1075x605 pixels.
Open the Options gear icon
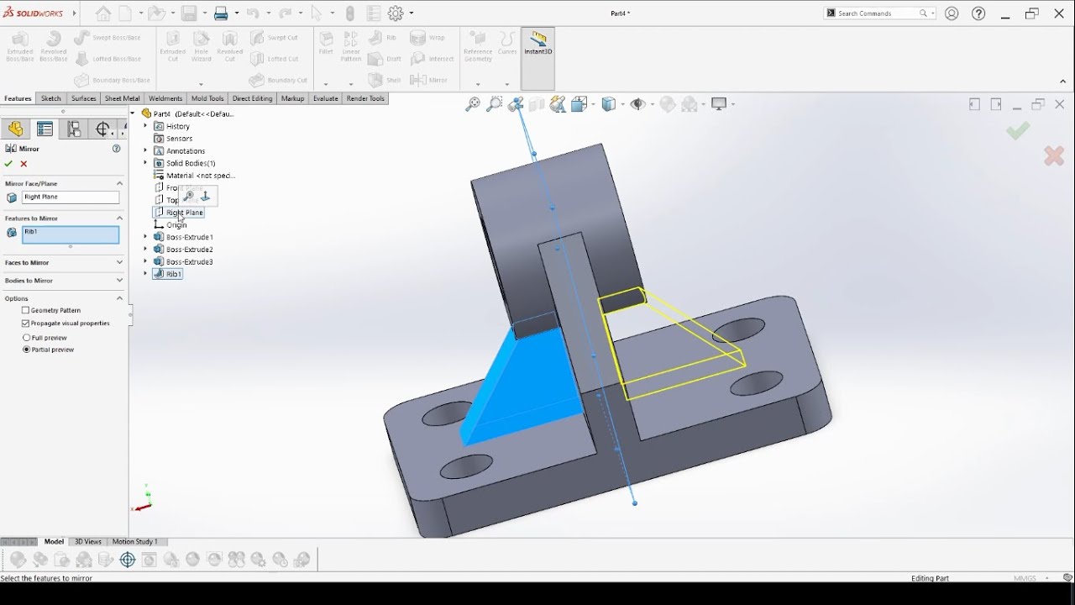point(396,13)
